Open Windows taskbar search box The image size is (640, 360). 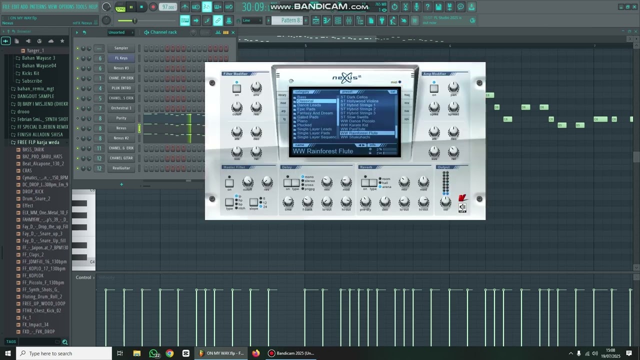tap(63, 353)
